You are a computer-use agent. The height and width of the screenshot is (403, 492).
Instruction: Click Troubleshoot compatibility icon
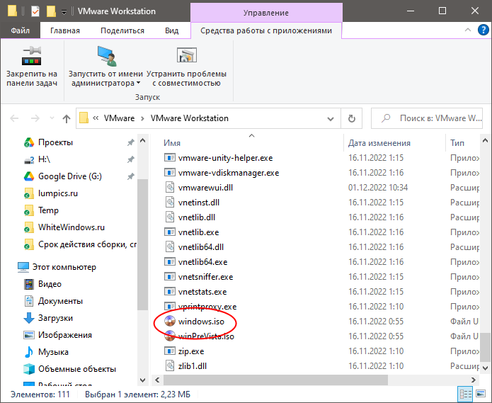pos(187,55)
